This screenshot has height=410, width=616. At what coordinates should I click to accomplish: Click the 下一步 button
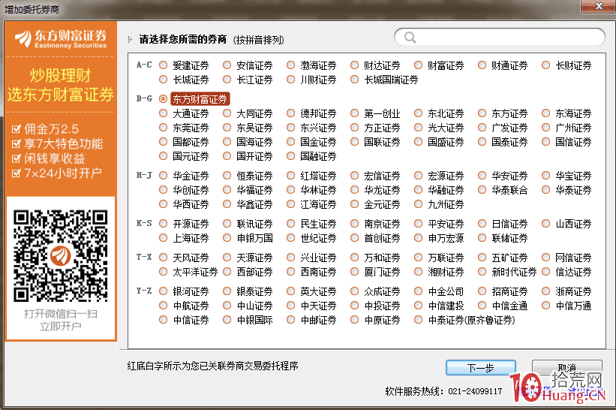(480, 368)
